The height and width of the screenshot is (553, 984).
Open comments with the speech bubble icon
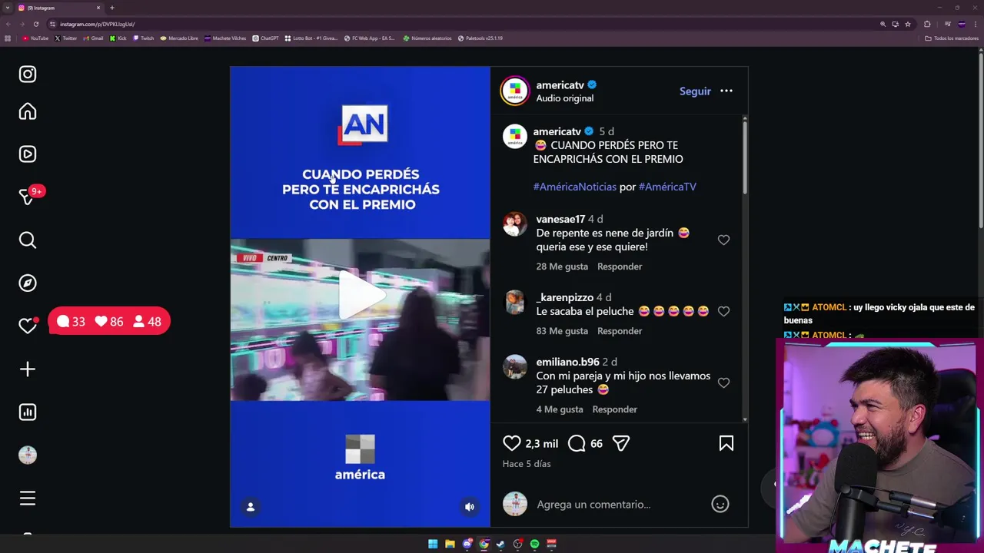[x=577, y=443]
